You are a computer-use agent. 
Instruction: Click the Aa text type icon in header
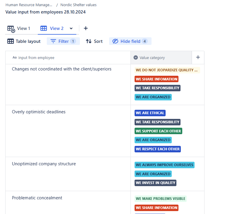click(x=15, y=58)
